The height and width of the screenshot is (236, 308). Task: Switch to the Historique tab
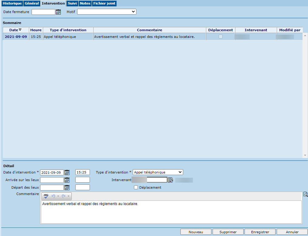tap(12, 3)
